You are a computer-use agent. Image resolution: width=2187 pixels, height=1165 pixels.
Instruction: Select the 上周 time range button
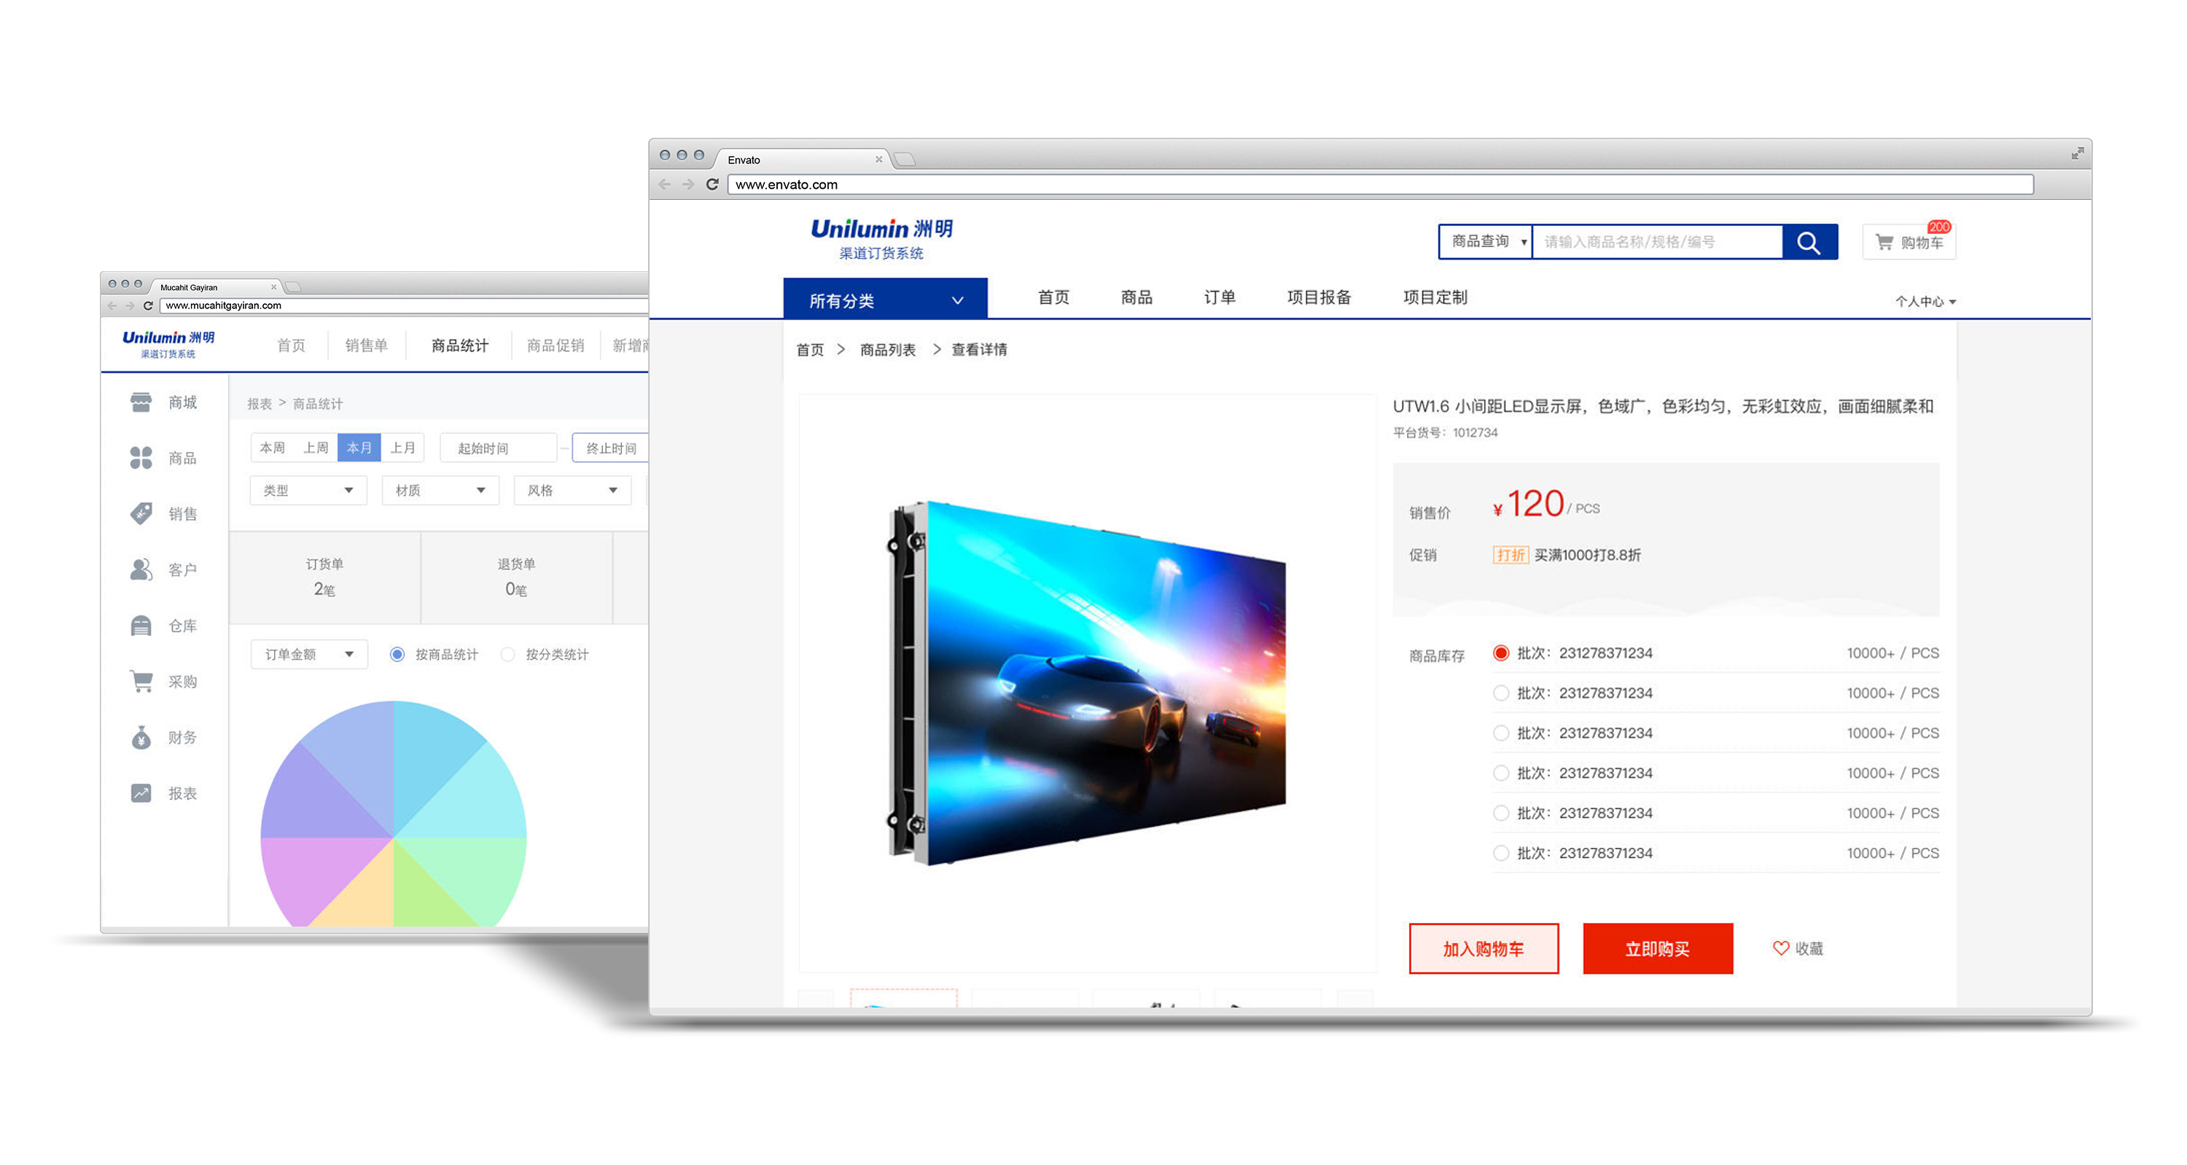316,448
